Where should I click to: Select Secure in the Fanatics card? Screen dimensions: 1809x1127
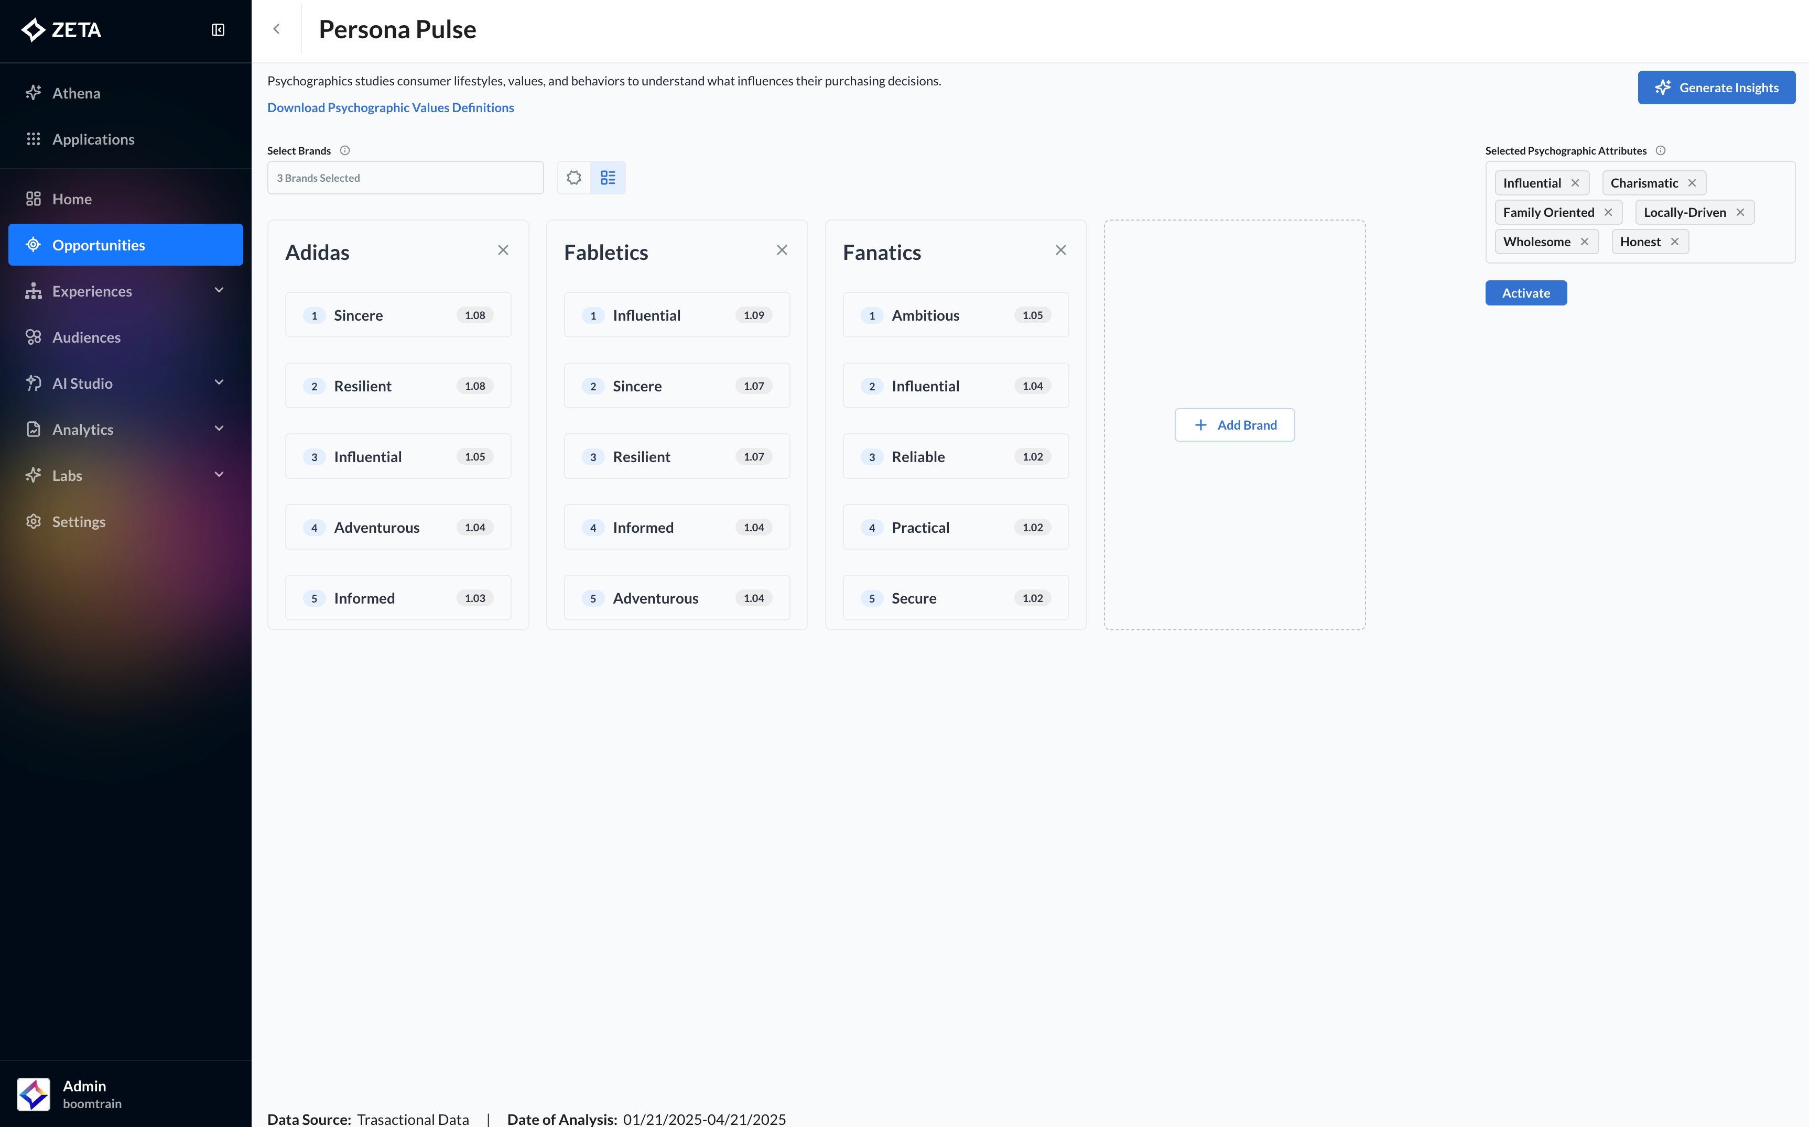(x=956, y=598)
